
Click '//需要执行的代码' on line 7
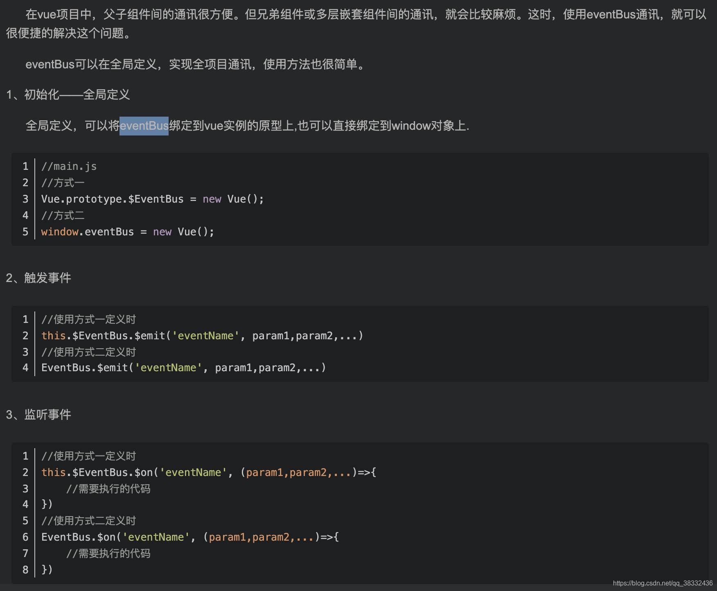[x=108, y=553]
